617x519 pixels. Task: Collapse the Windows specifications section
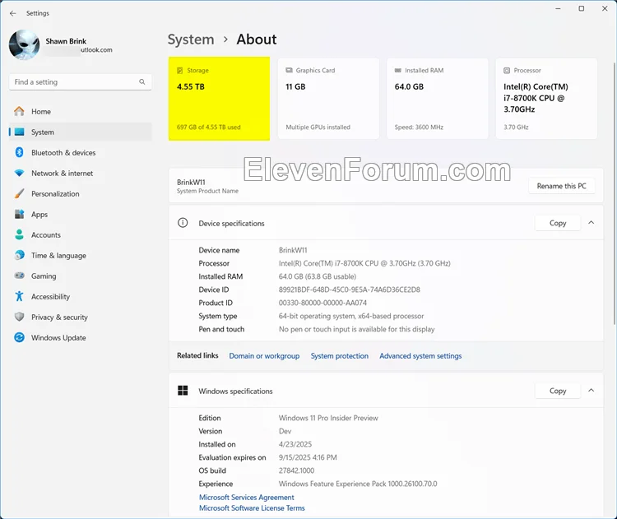tap(591, 391)
